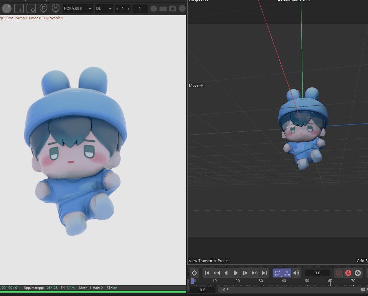Click frame 30 on the timeline ruler
This screenshot has width=368, height=296.
point(261,281)
